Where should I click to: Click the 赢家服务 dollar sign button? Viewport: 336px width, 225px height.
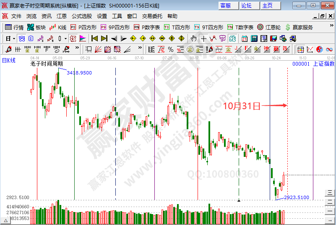[x=299, y=27]
